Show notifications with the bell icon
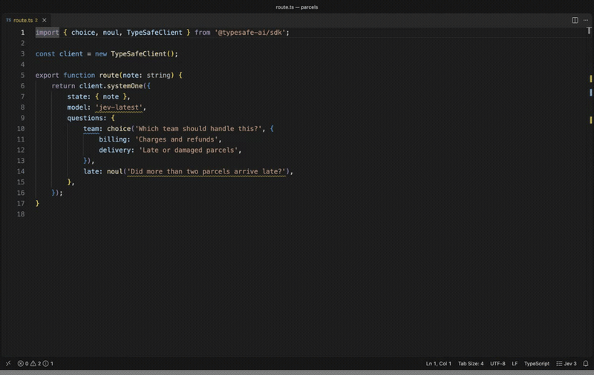 coord(586,363)
